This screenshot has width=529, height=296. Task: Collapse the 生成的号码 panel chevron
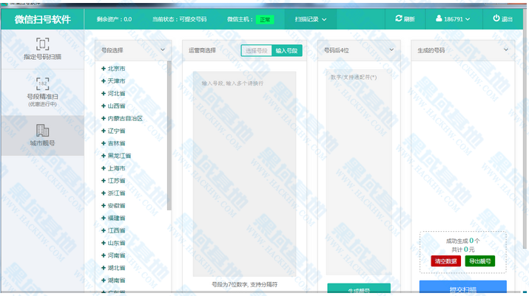point(506,50)
